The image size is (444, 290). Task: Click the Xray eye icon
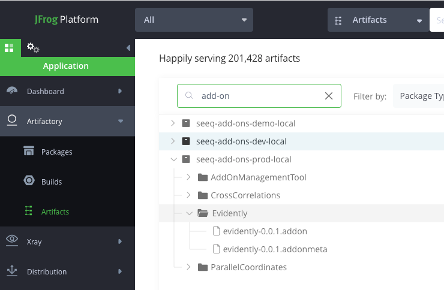(x=12, y=241)
